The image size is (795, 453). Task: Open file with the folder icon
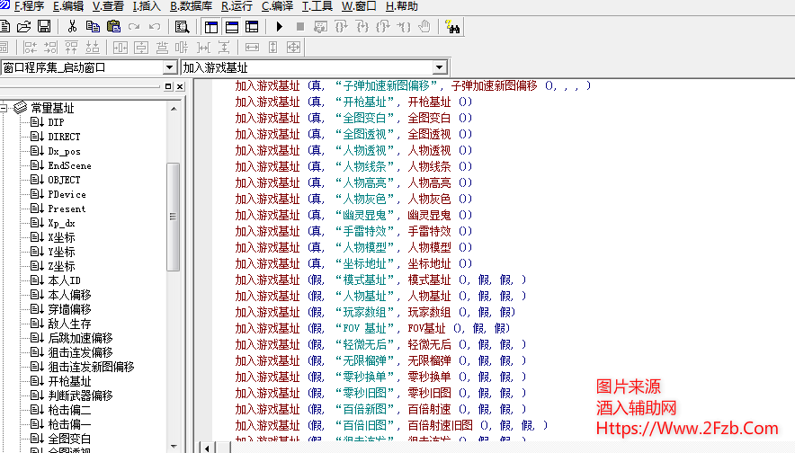24,26
